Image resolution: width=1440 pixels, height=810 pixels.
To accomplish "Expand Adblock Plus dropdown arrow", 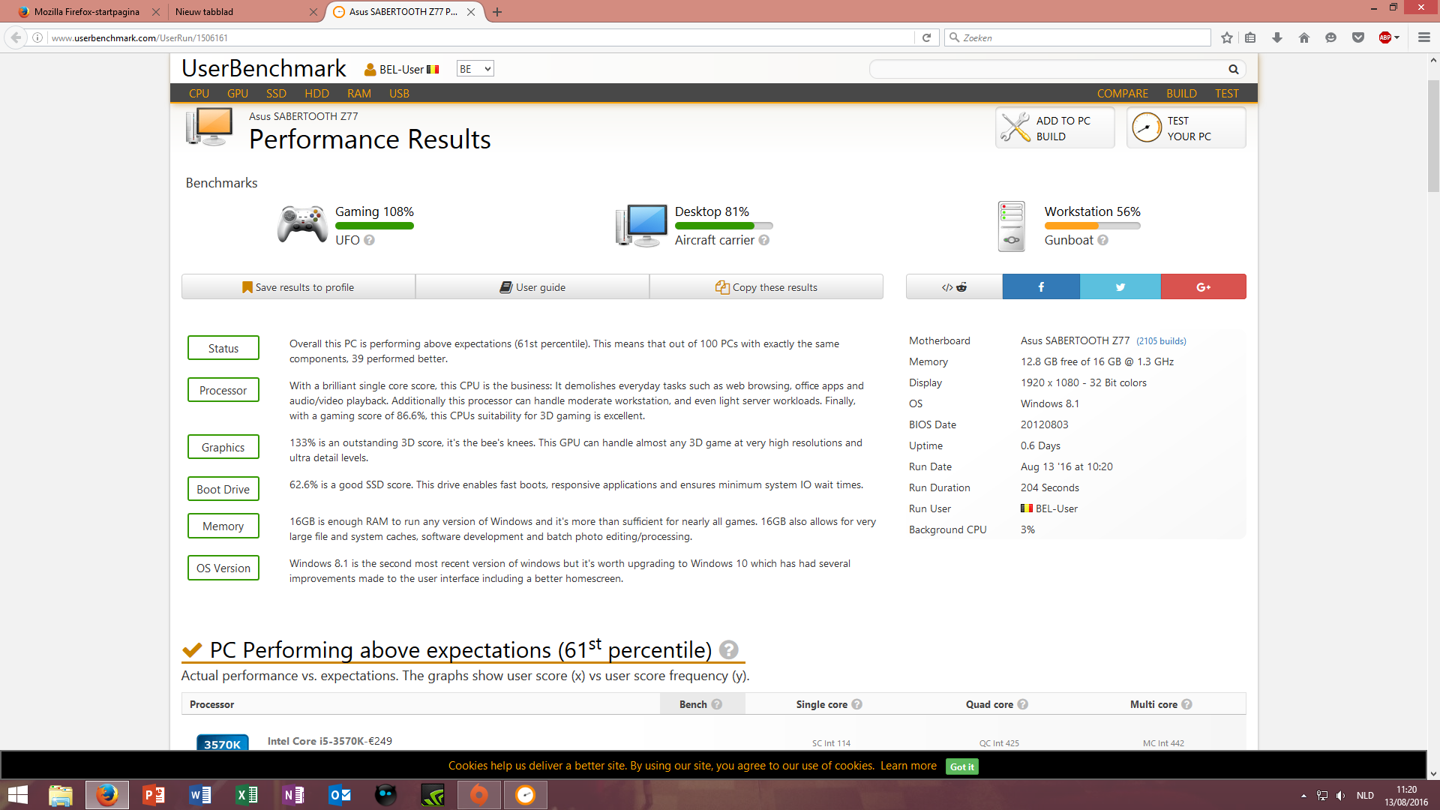I will click(1396, 37).
